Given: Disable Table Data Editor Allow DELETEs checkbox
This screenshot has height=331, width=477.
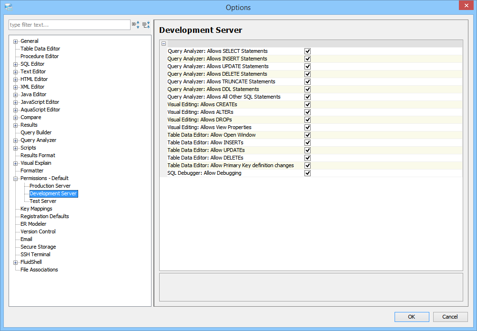Looking at the screenshot, I should 307,158.
